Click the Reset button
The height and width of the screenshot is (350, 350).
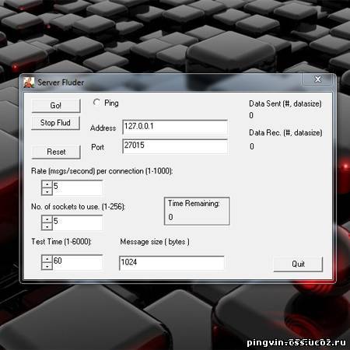pyautogui.click(x=56, y=152)
